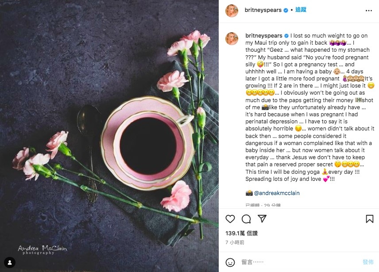Click the verified badge in the header
This screenshot has height=272, width=379.
tap(286, 10)
